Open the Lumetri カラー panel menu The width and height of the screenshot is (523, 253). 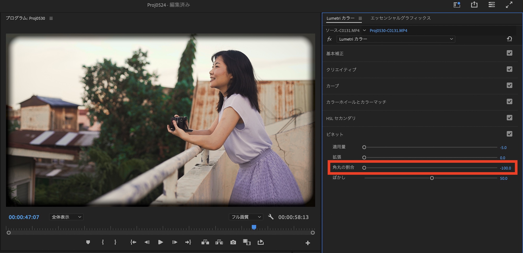tap(360, 18)
